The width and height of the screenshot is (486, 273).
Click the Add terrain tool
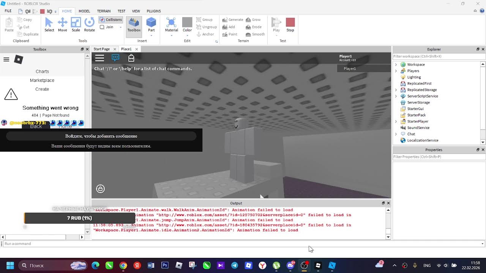tap(229, 27)
